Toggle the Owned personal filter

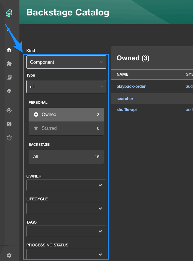(66, 114)
